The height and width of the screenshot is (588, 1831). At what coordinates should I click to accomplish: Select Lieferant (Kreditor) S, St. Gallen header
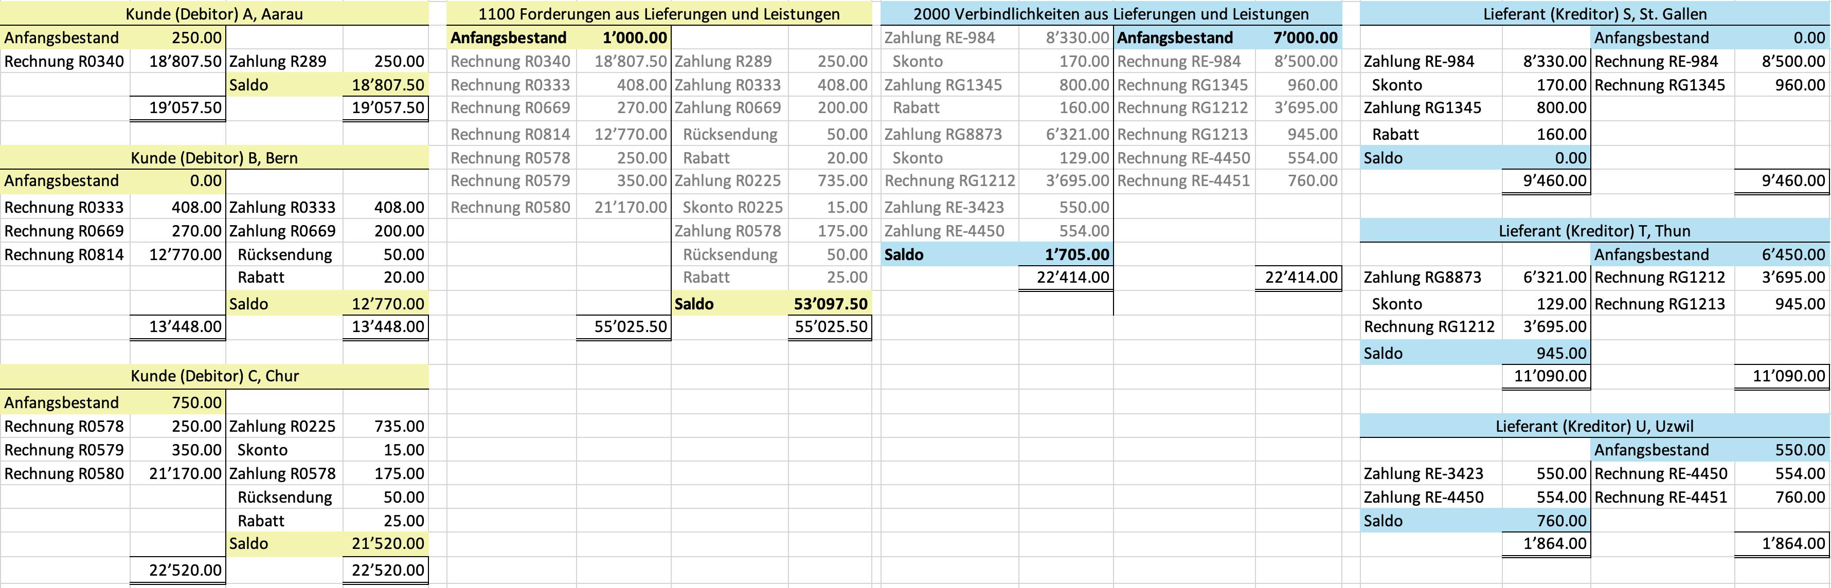tap(1594, 13)
